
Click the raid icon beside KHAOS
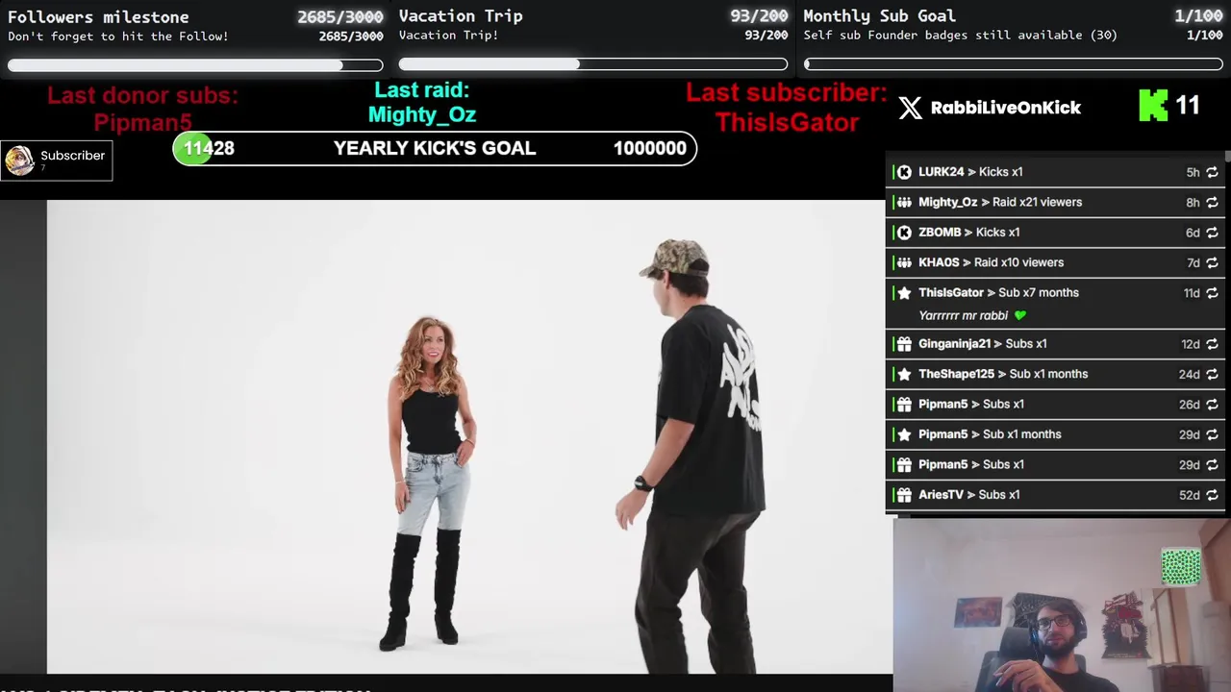point(904,262)
